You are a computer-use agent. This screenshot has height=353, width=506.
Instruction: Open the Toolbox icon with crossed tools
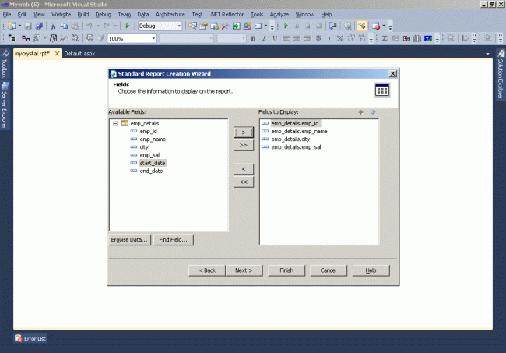(225, 26)
